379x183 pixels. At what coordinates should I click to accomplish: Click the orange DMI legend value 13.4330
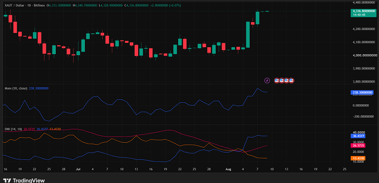point(55,129)
